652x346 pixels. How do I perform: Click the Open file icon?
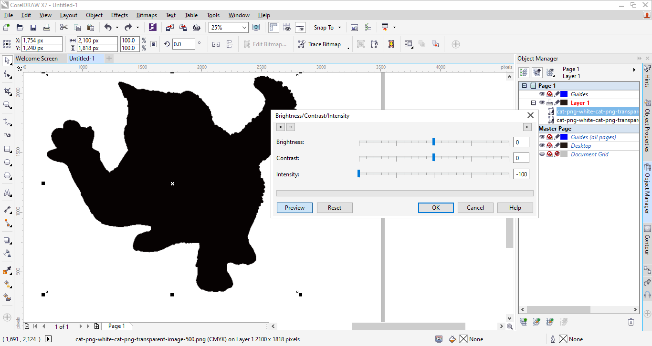point(20,27)
